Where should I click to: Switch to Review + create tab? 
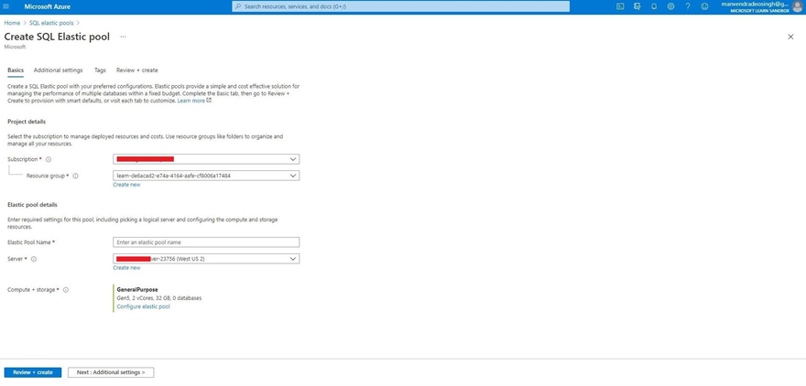tap(136, 70)
